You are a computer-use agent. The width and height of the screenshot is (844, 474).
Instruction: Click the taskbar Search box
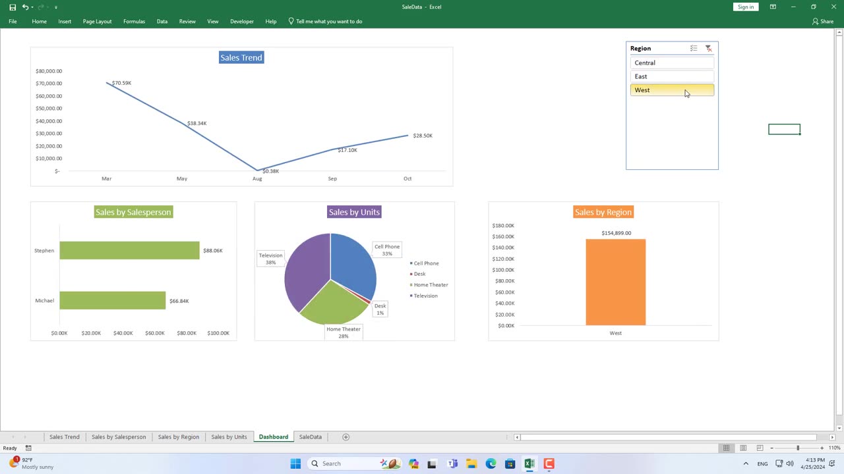356,463
